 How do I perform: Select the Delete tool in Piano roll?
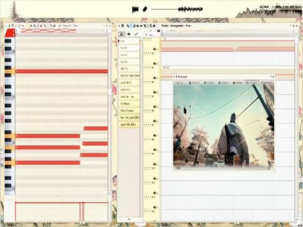(x=38, y=26)
